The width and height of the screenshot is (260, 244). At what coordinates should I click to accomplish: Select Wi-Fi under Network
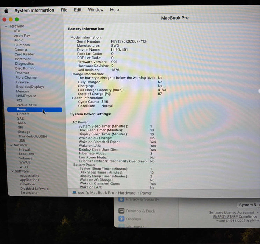coord(24,167)
